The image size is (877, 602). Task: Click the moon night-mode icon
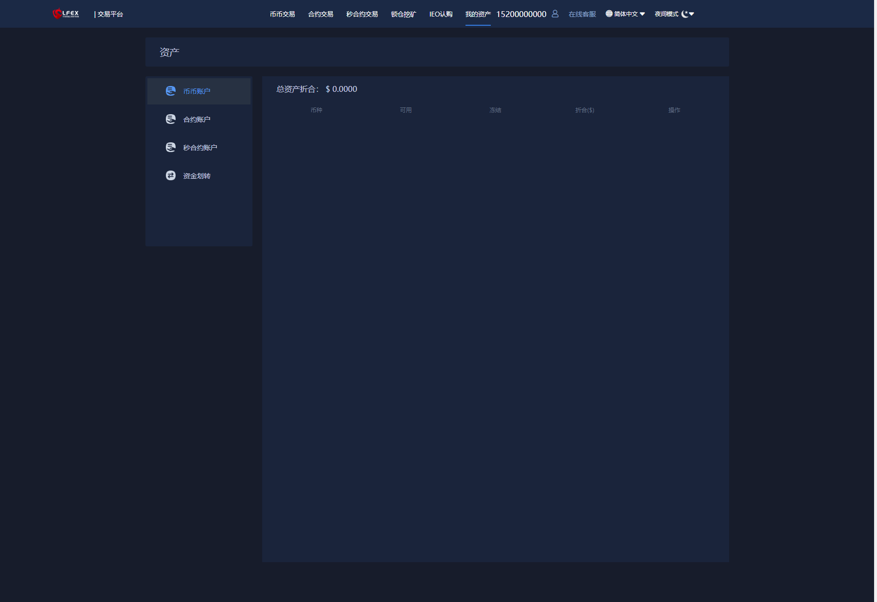point(685,14)
